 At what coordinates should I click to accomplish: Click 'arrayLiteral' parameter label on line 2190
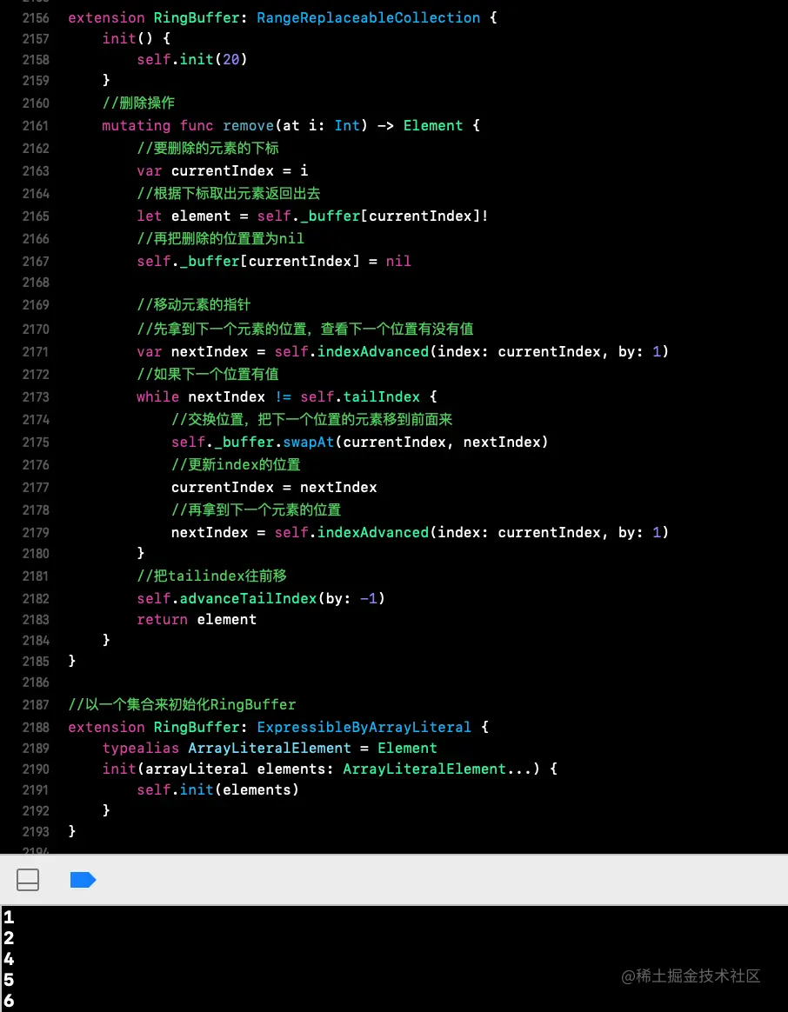(x=197, y=769)
